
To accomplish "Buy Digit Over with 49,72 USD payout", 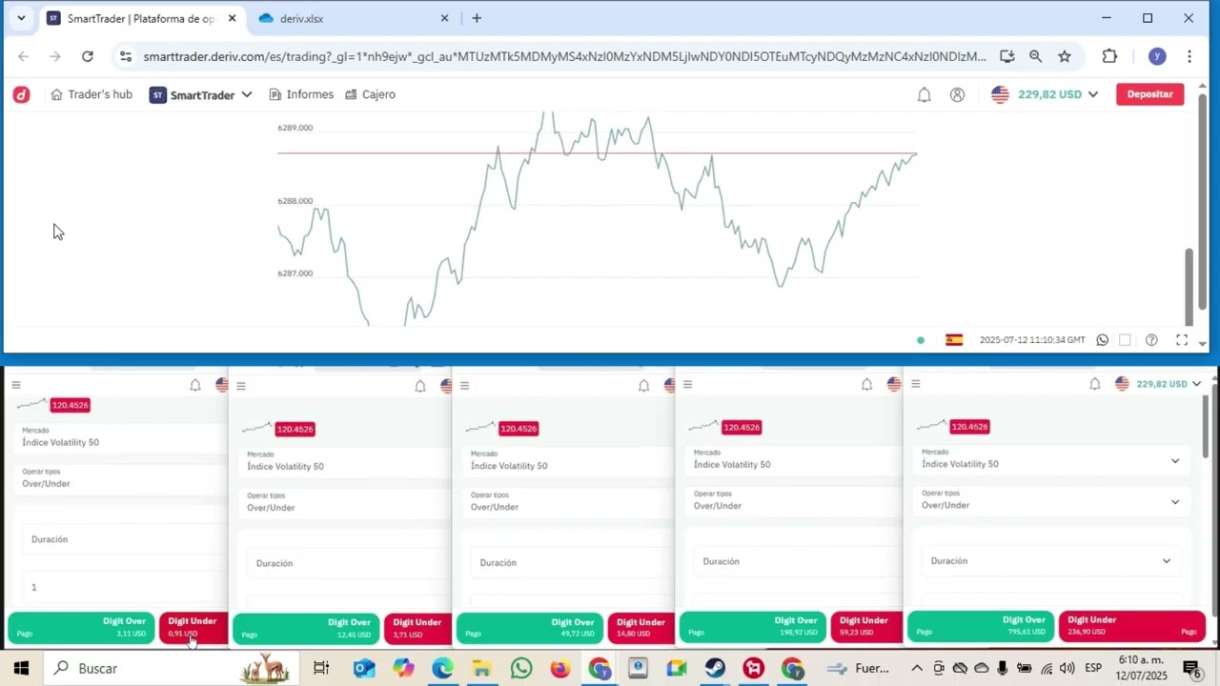I will [x=529, y=628].
